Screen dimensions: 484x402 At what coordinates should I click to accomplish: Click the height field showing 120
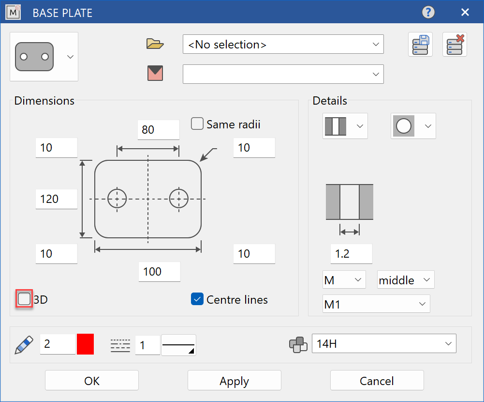coord(57,199)
